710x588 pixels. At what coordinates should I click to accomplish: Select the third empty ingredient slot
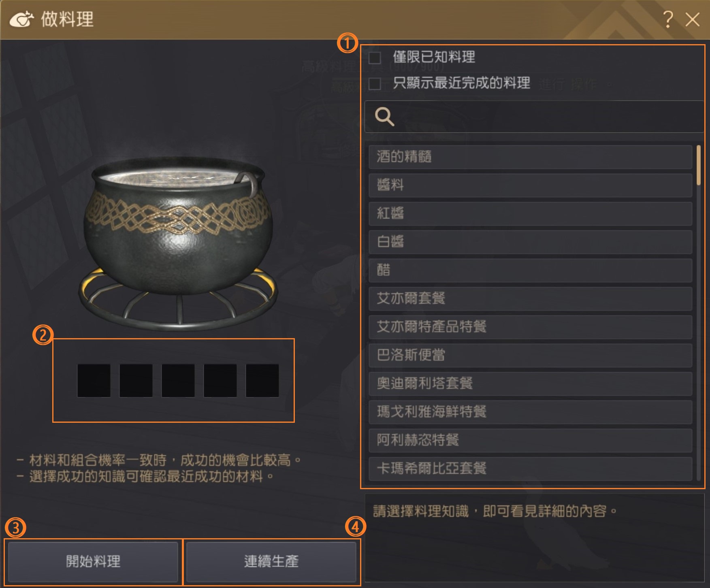tap(178, 380)
